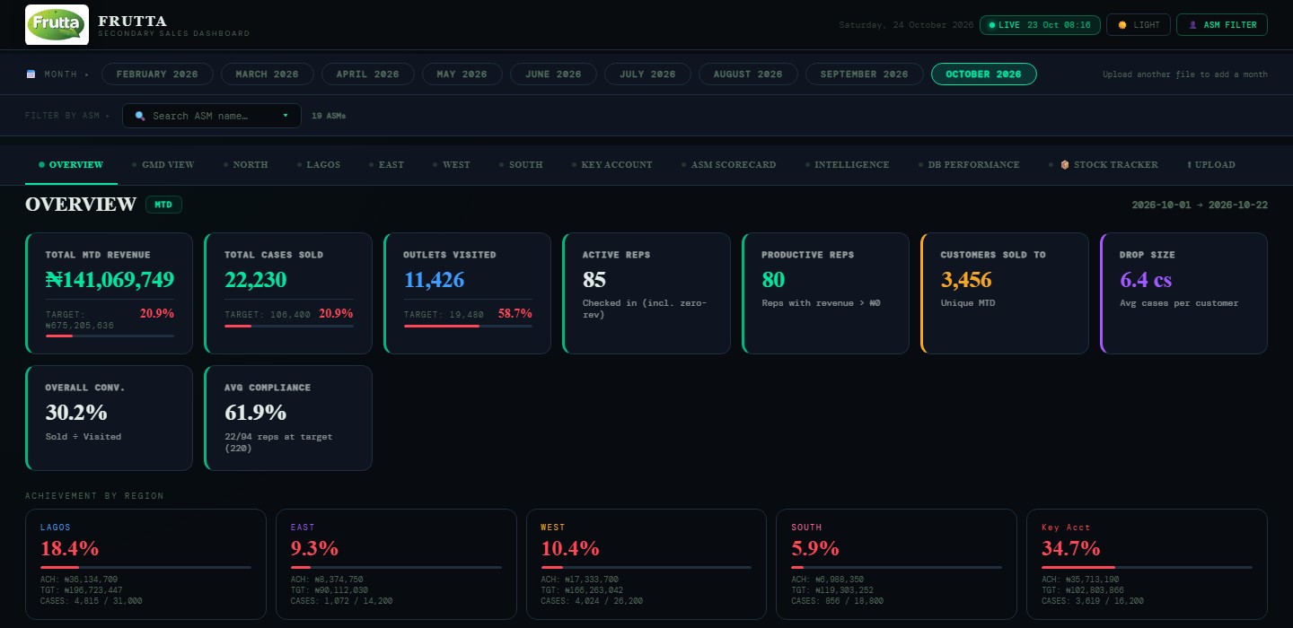Viewport: 1293px width, 628px height.
Task: Click the 6.4 cs drop size value
Action: coord(1146,279)
